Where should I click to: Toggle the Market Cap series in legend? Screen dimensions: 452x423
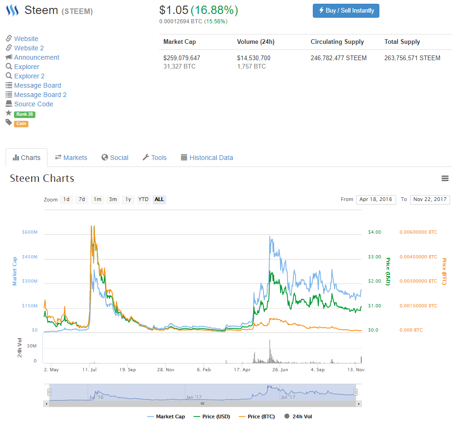click(166, 416)
